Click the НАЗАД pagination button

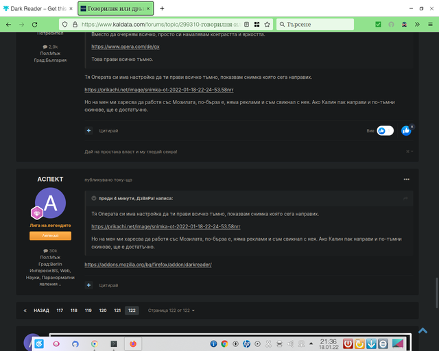(x=41, y=311)
